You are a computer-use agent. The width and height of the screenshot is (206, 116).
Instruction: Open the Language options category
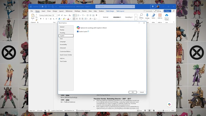66,42
